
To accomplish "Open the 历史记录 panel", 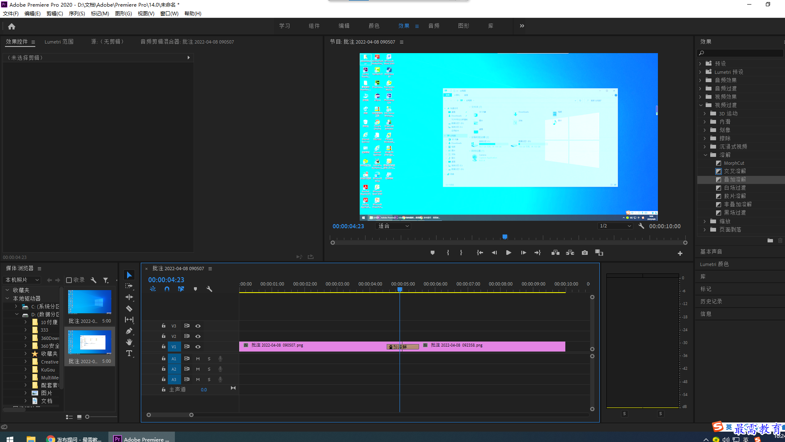I will [711, 301].
